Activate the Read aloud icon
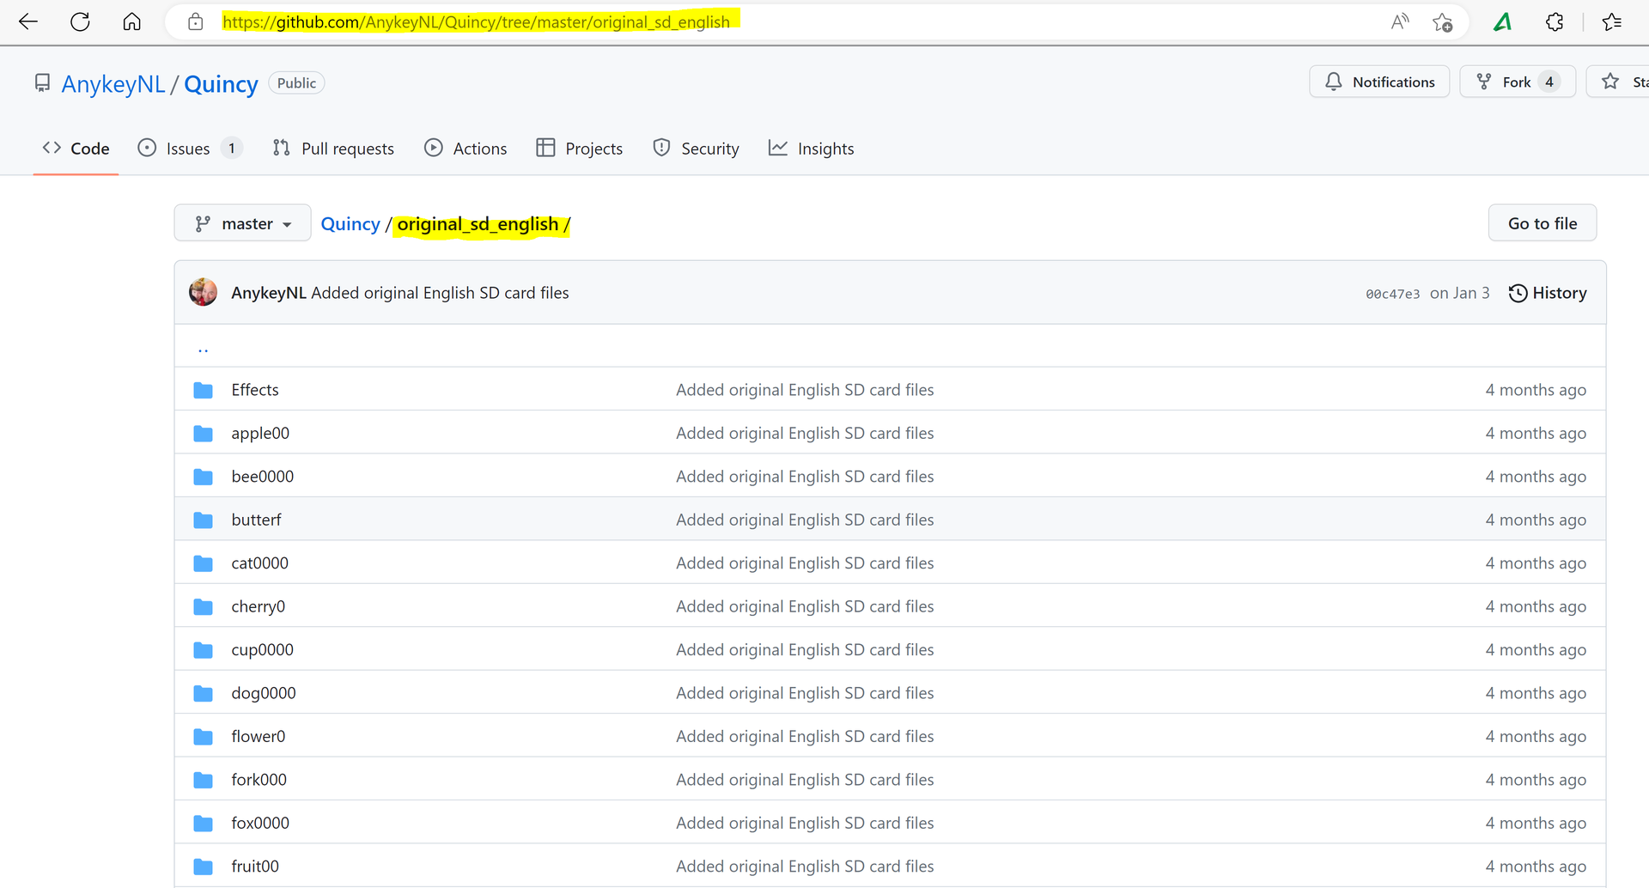This screenshot has height=888, width=1649. coord(1400,22)
